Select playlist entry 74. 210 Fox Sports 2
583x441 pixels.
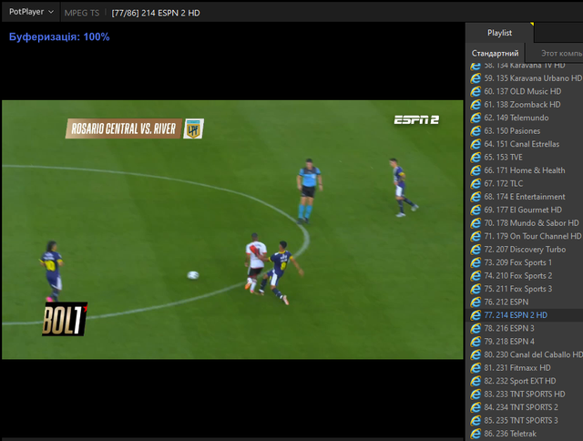[525, 276]
